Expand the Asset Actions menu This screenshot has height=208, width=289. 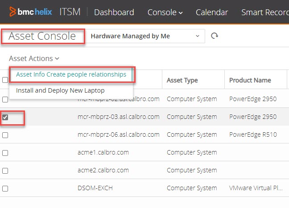click(34, 58)
